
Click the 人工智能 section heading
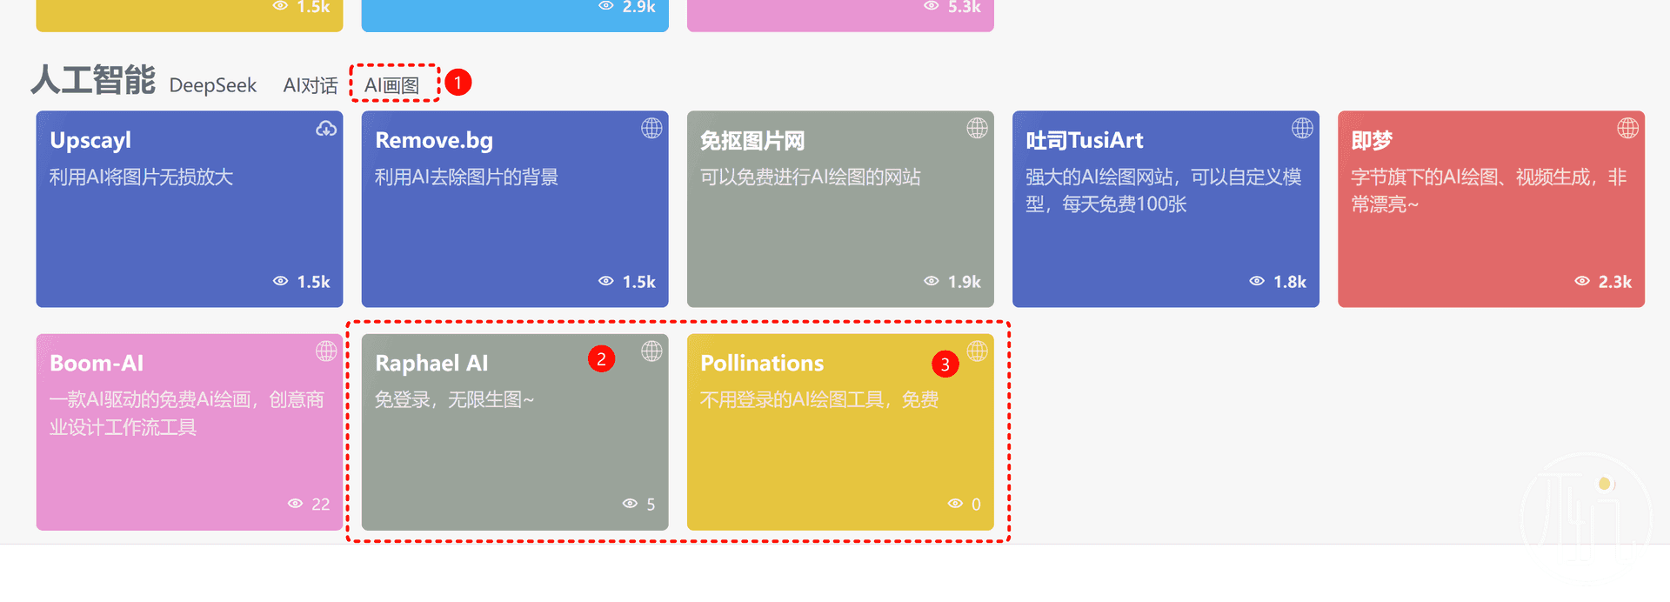pyautogui.click(x=93, y=80)
